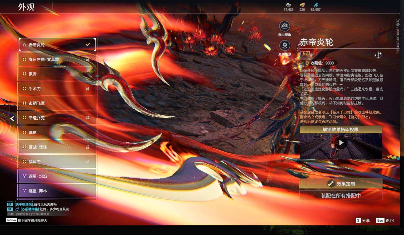Collapse the left panel with the arrow
Viewport: 404px width, 235px height.
pyautogui.click(x=12, y=119)
